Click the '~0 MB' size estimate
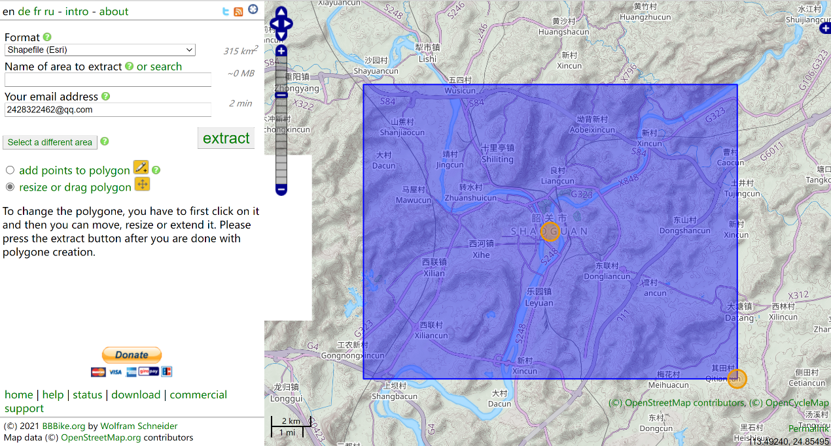The width and height of the screenshot is (831, 446). pos(240,73)
